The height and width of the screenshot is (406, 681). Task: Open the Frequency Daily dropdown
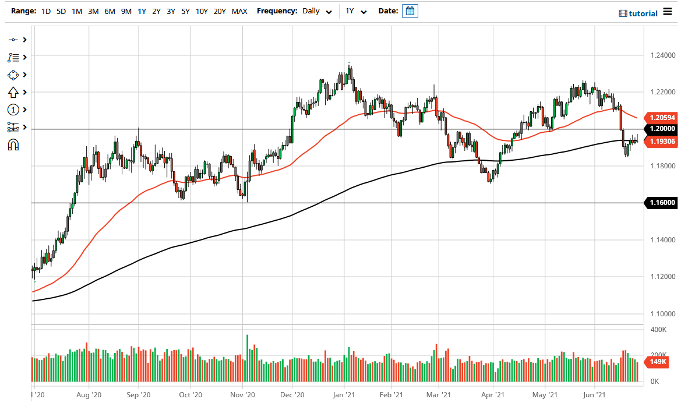[x=317, y=11]
